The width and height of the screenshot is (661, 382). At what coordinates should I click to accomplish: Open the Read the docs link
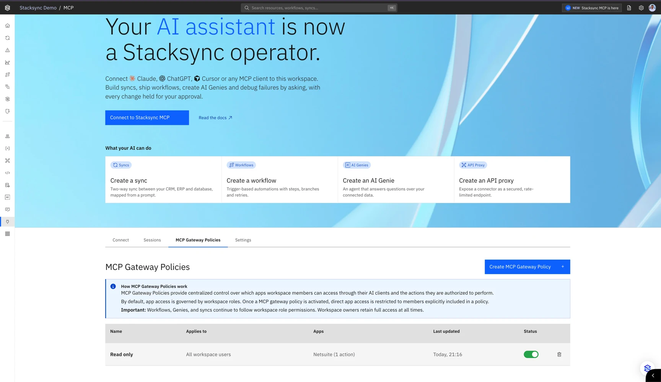[x=215, y=118]
